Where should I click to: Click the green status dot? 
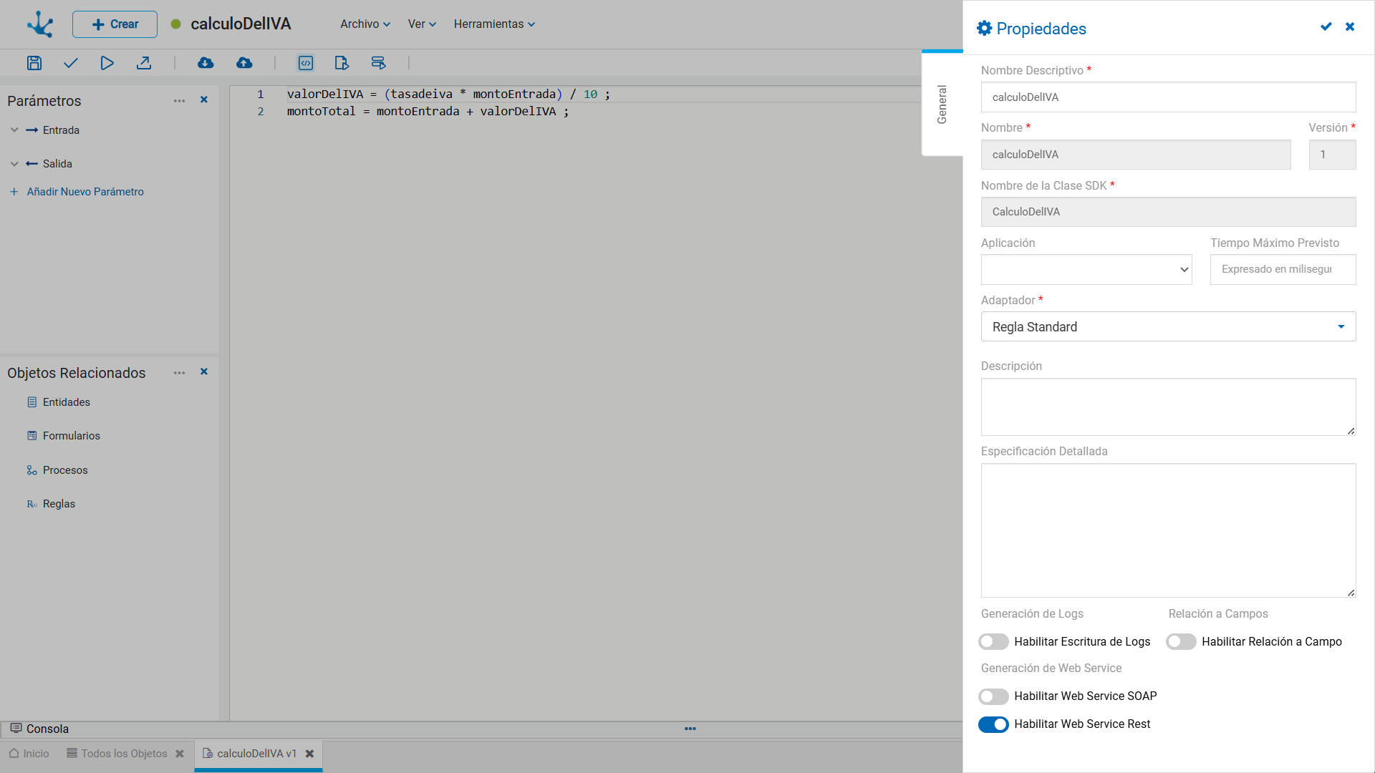click(175, 24)
